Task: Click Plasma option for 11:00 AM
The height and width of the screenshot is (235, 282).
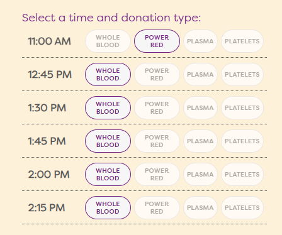Action: (200, 41)
